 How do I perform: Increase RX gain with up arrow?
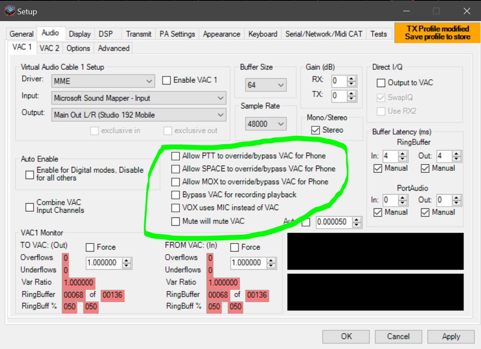(x=351, y=78)
